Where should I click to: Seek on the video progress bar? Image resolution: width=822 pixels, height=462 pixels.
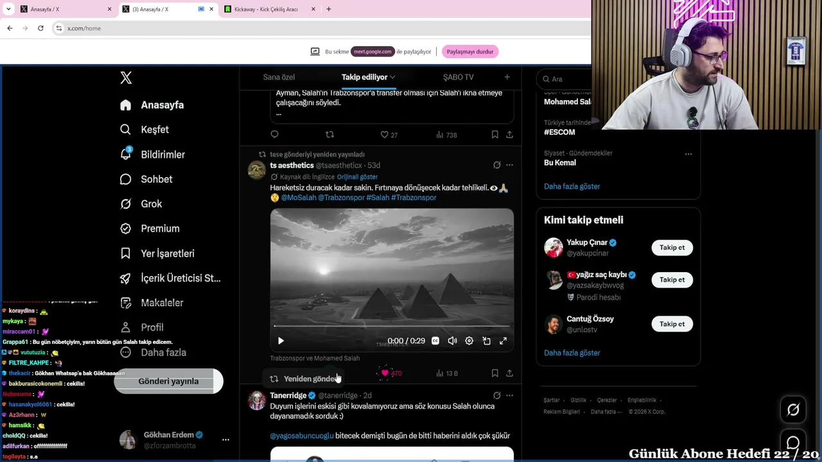[392, 327]
